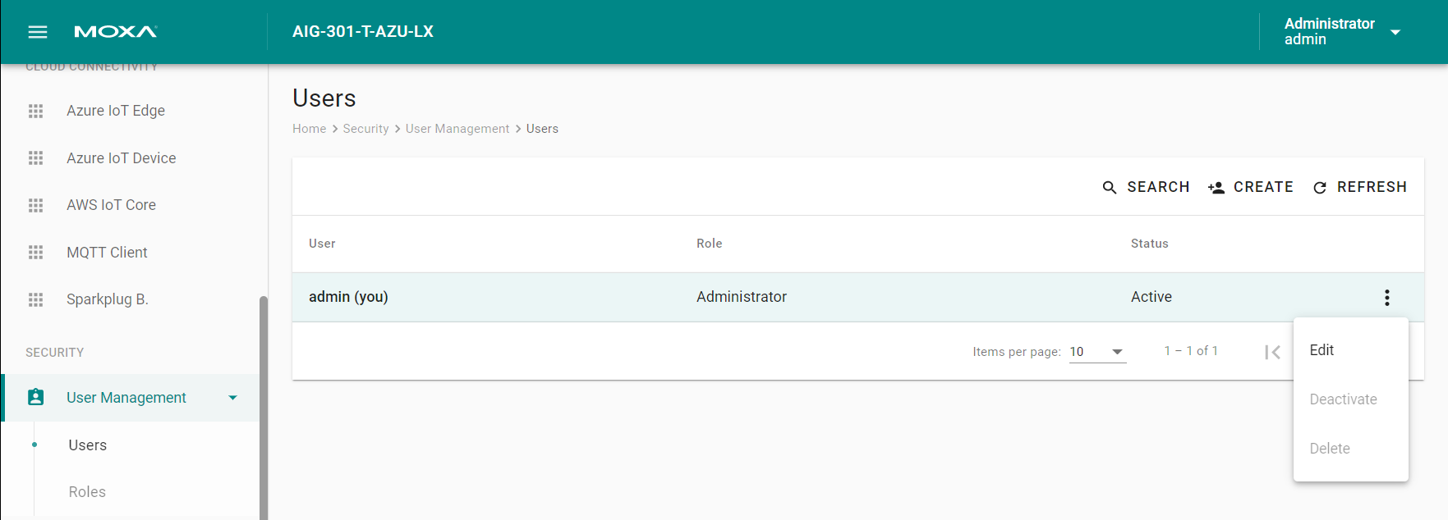The image size is (1448, 520).
Task: Click the sidebar vertical scrollbar
Action: [x=264, y=408]
